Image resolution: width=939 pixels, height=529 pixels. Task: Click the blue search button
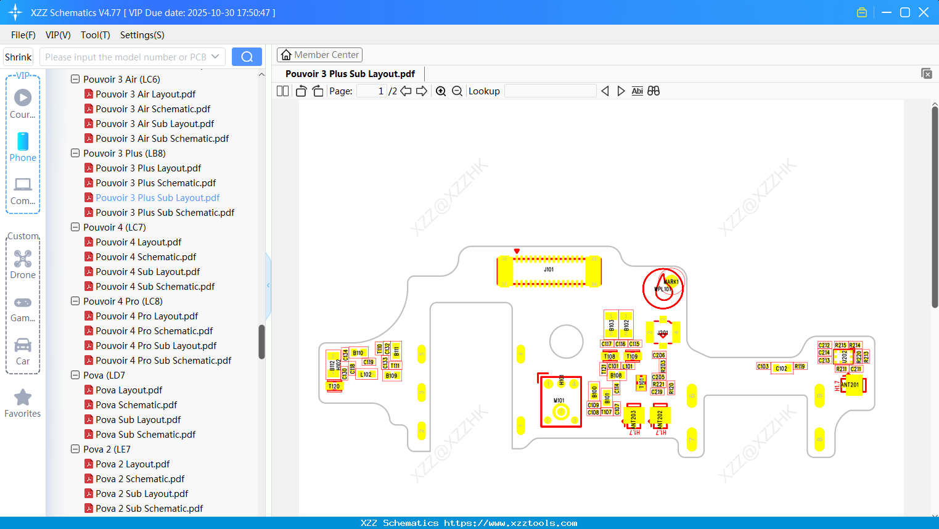247,57
